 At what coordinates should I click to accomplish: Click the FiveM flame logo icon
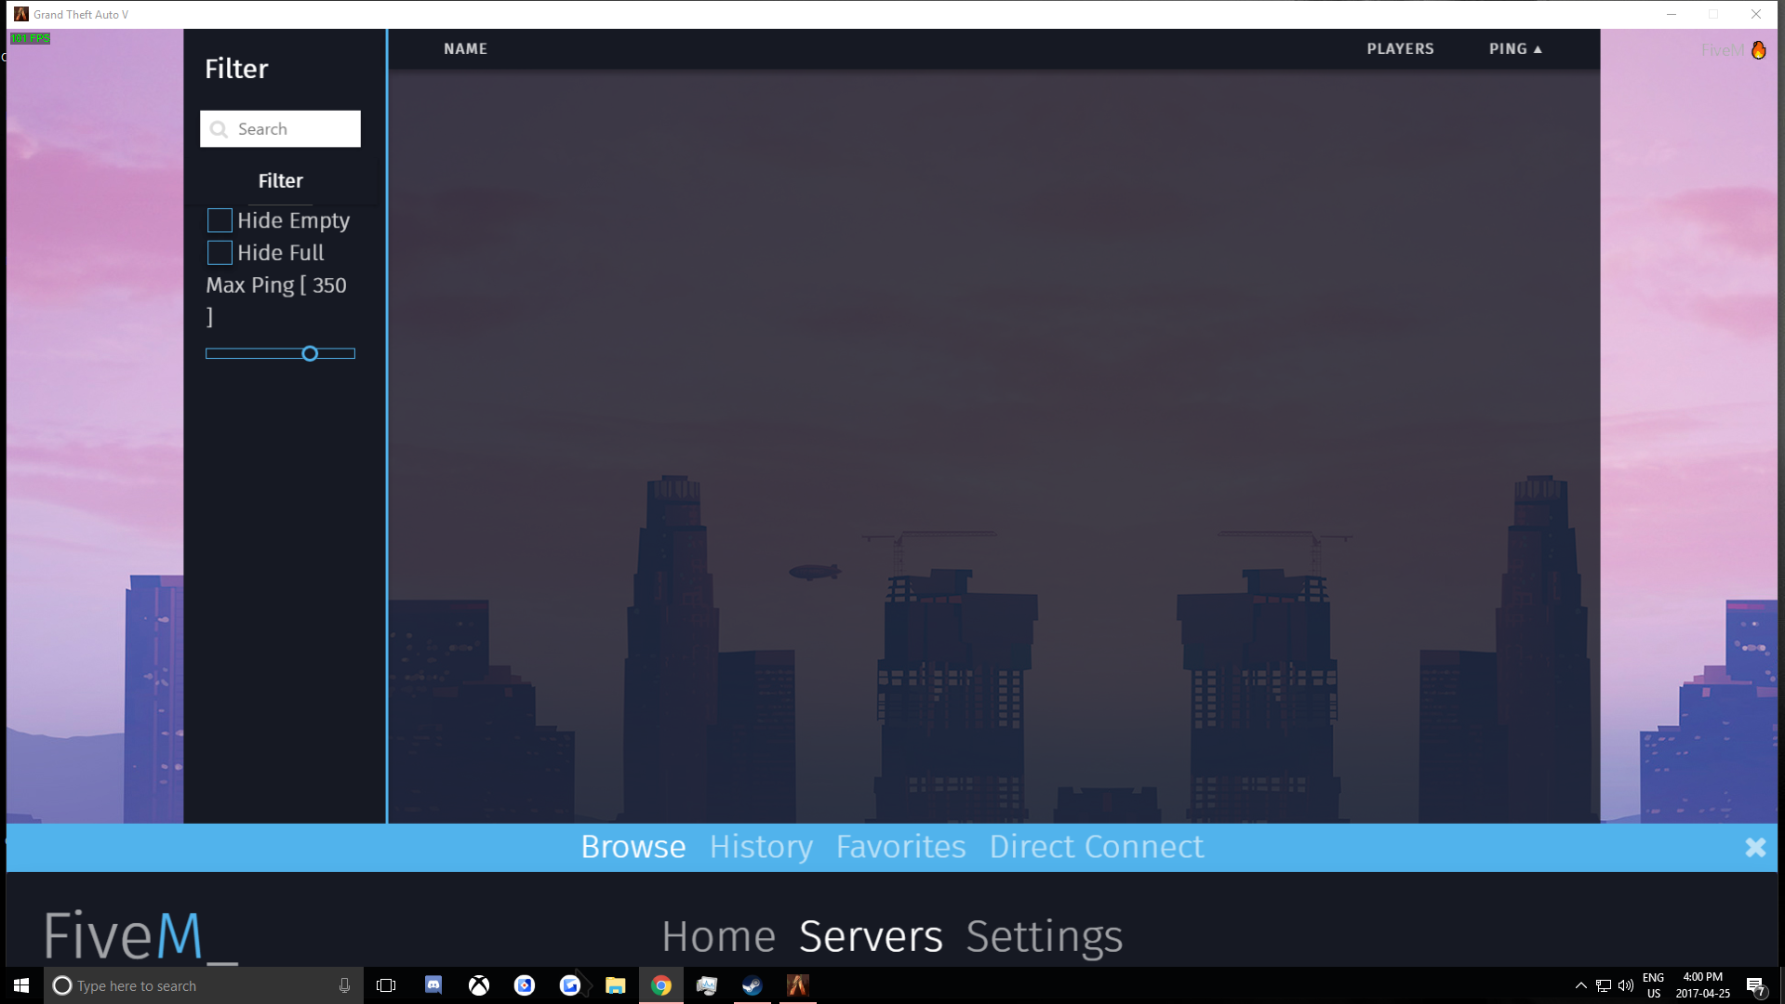tap(1758, 50)
